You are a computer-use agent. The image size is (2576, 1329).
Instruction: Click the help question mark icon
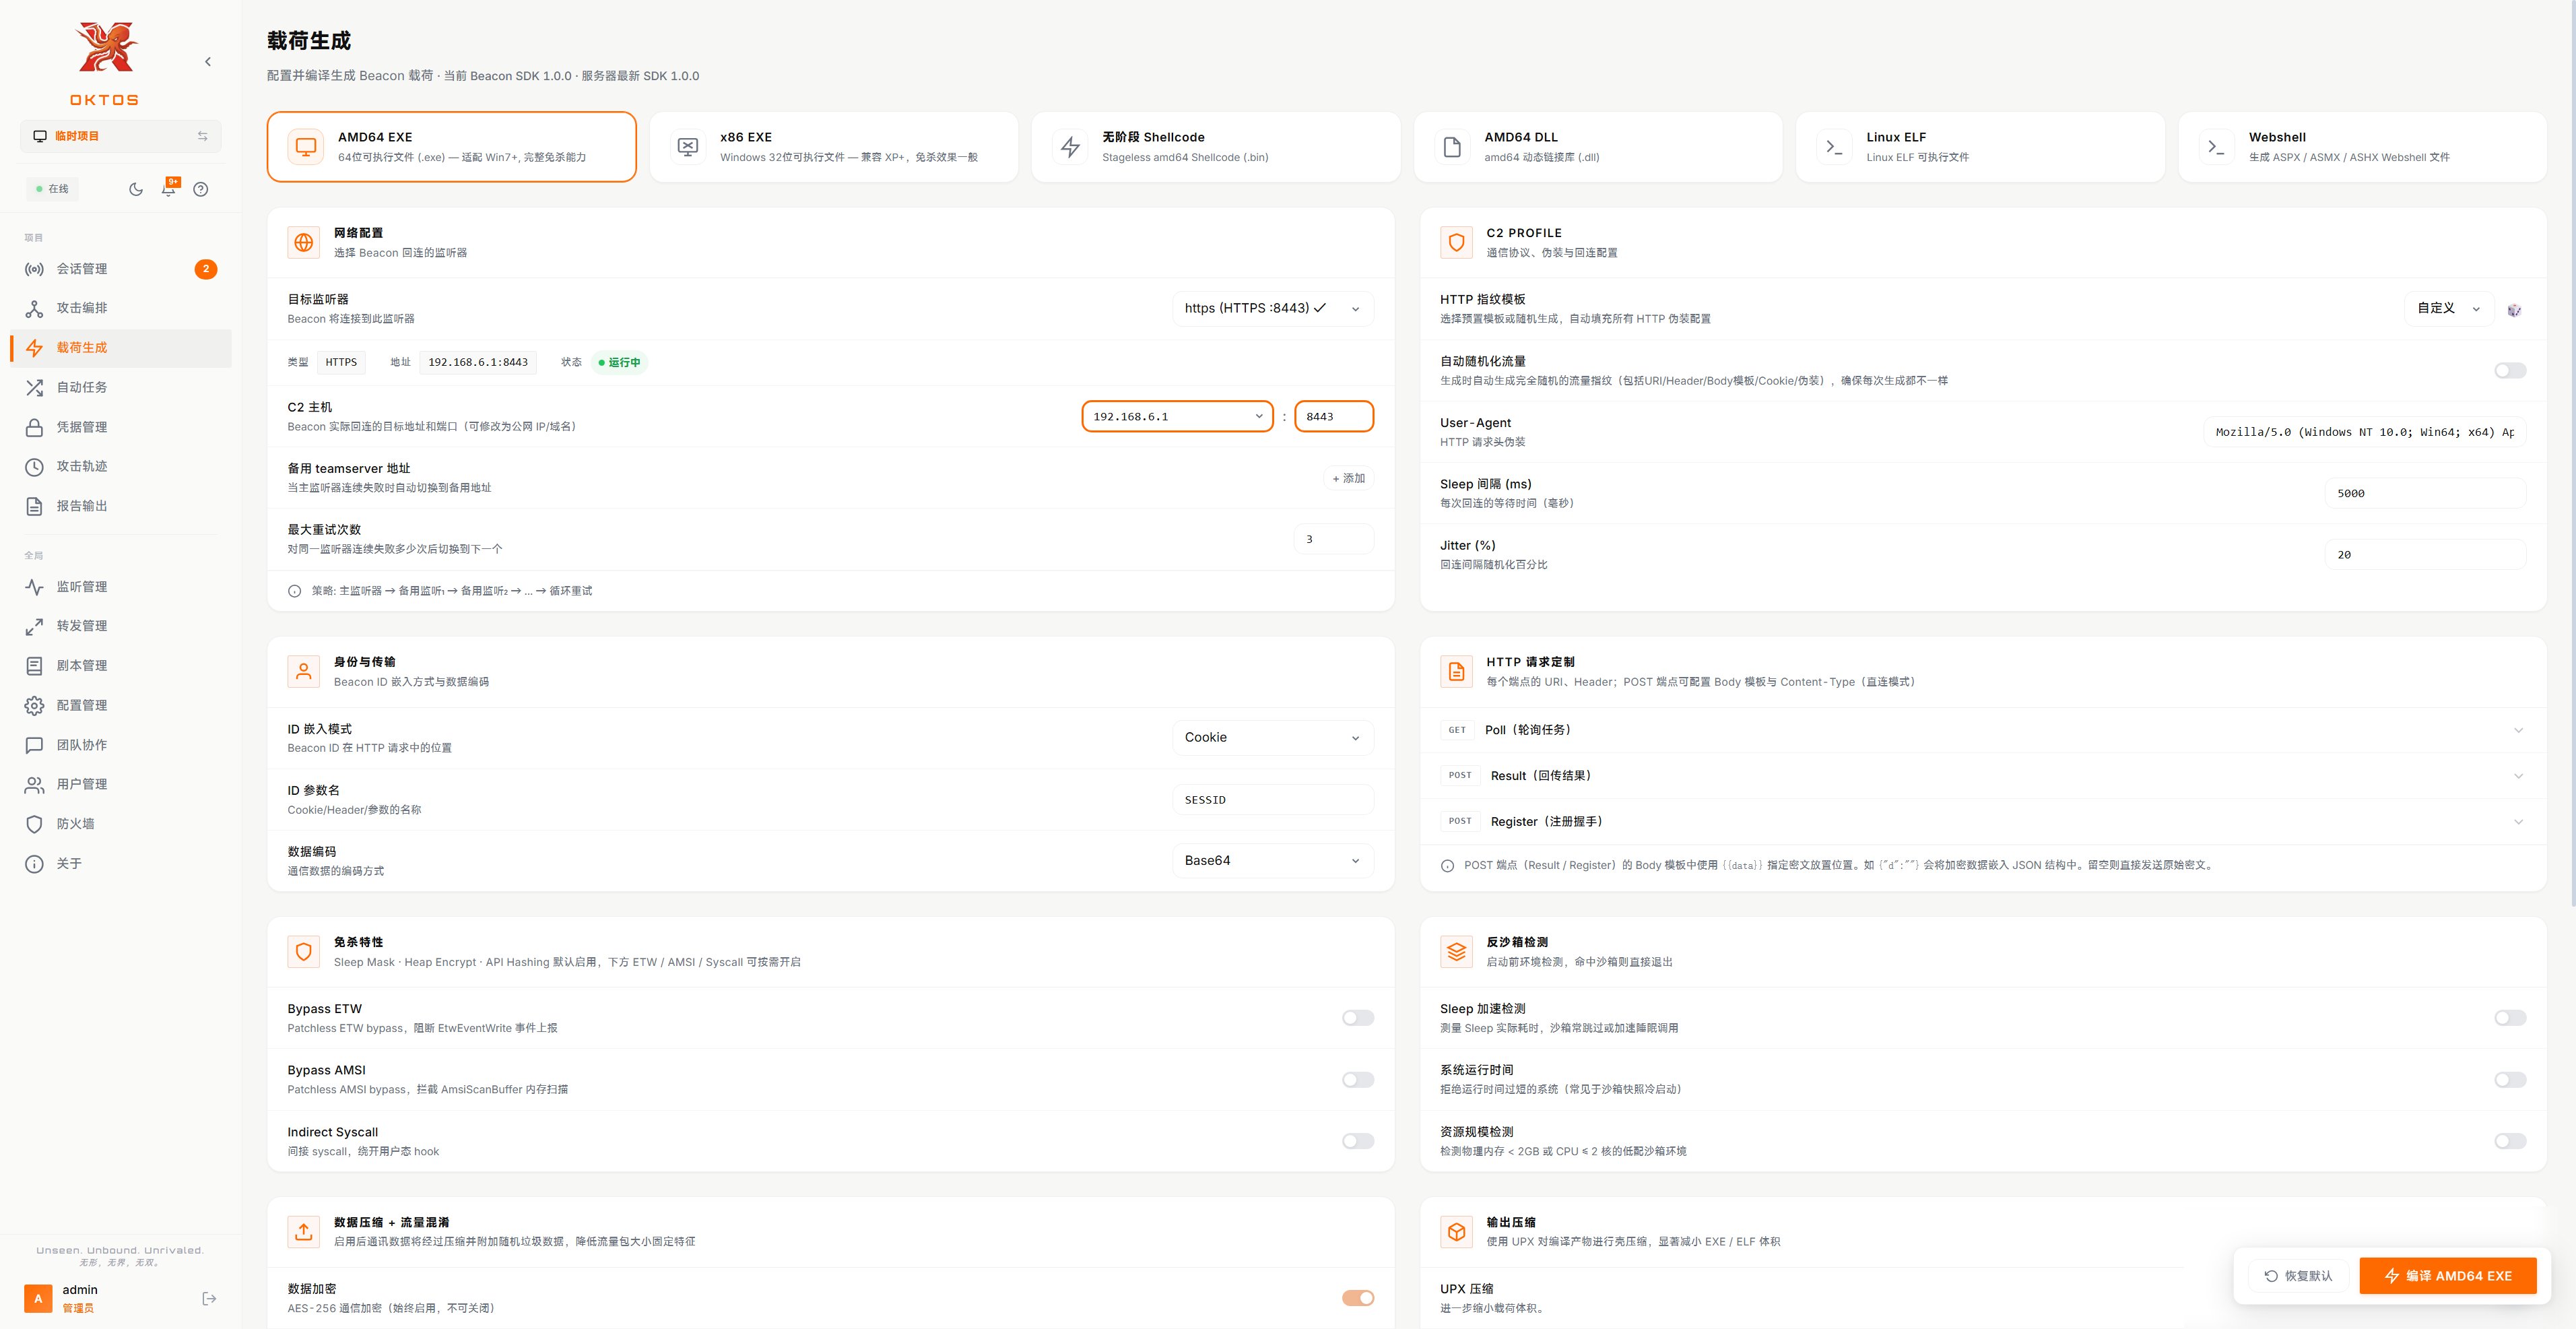201,189
